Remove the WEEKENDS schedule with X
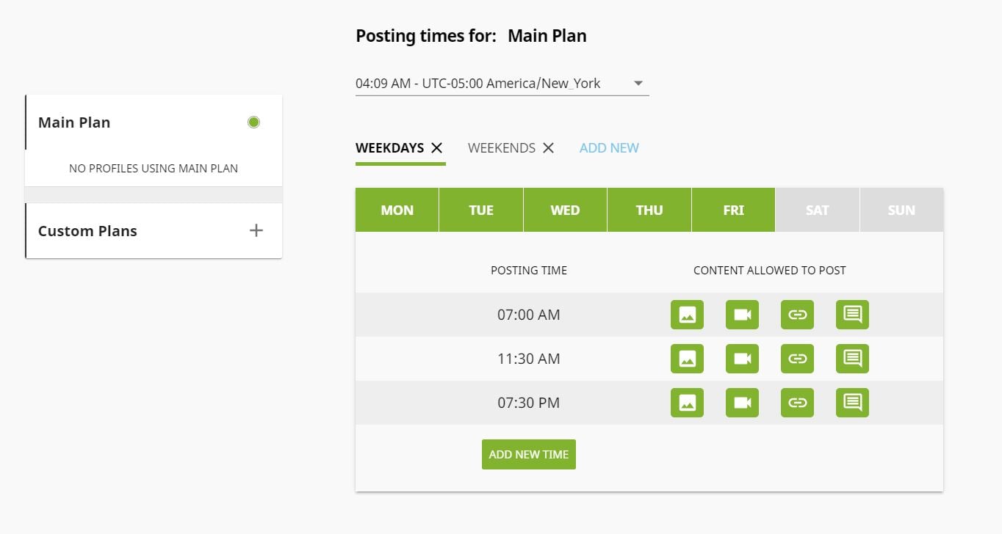Viewport: 1002px width, 534px height. click(x=548, y=147)
